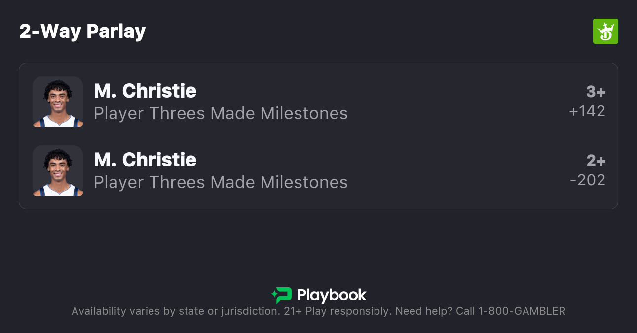This screenshot has width=637, height=333.
Task: Click empty space in the parlay card
Action: click(444, 135)
